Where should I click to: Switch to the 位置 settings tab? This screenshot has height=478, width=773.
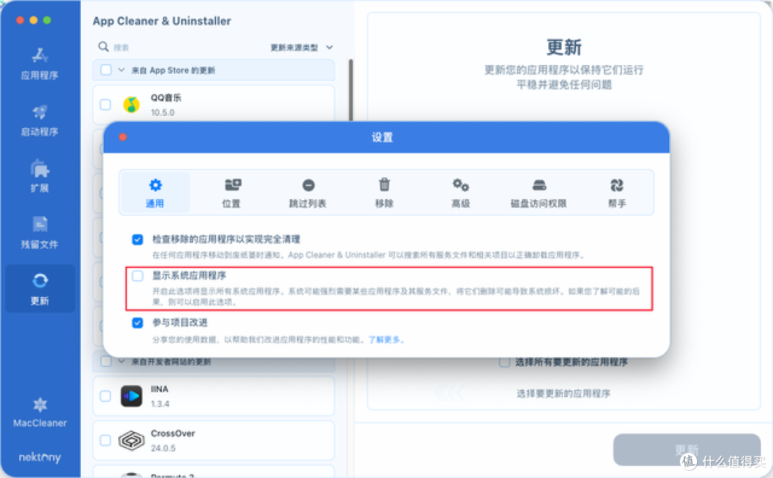pos(231,192)
